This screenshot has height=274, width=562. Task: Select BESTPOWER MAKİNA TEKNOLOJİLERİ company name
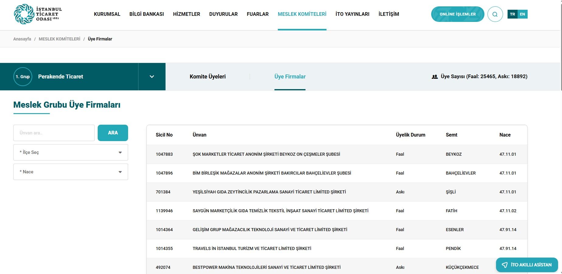267,267
